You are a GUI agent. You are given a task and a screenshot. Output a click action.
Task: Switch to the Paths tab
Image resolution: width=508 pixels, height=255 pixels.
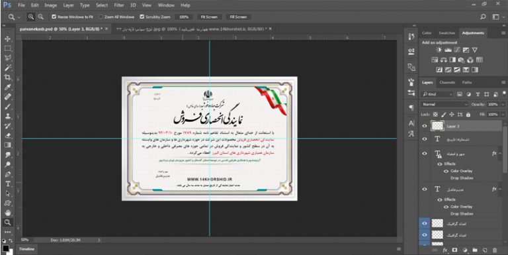pos(467,82)
